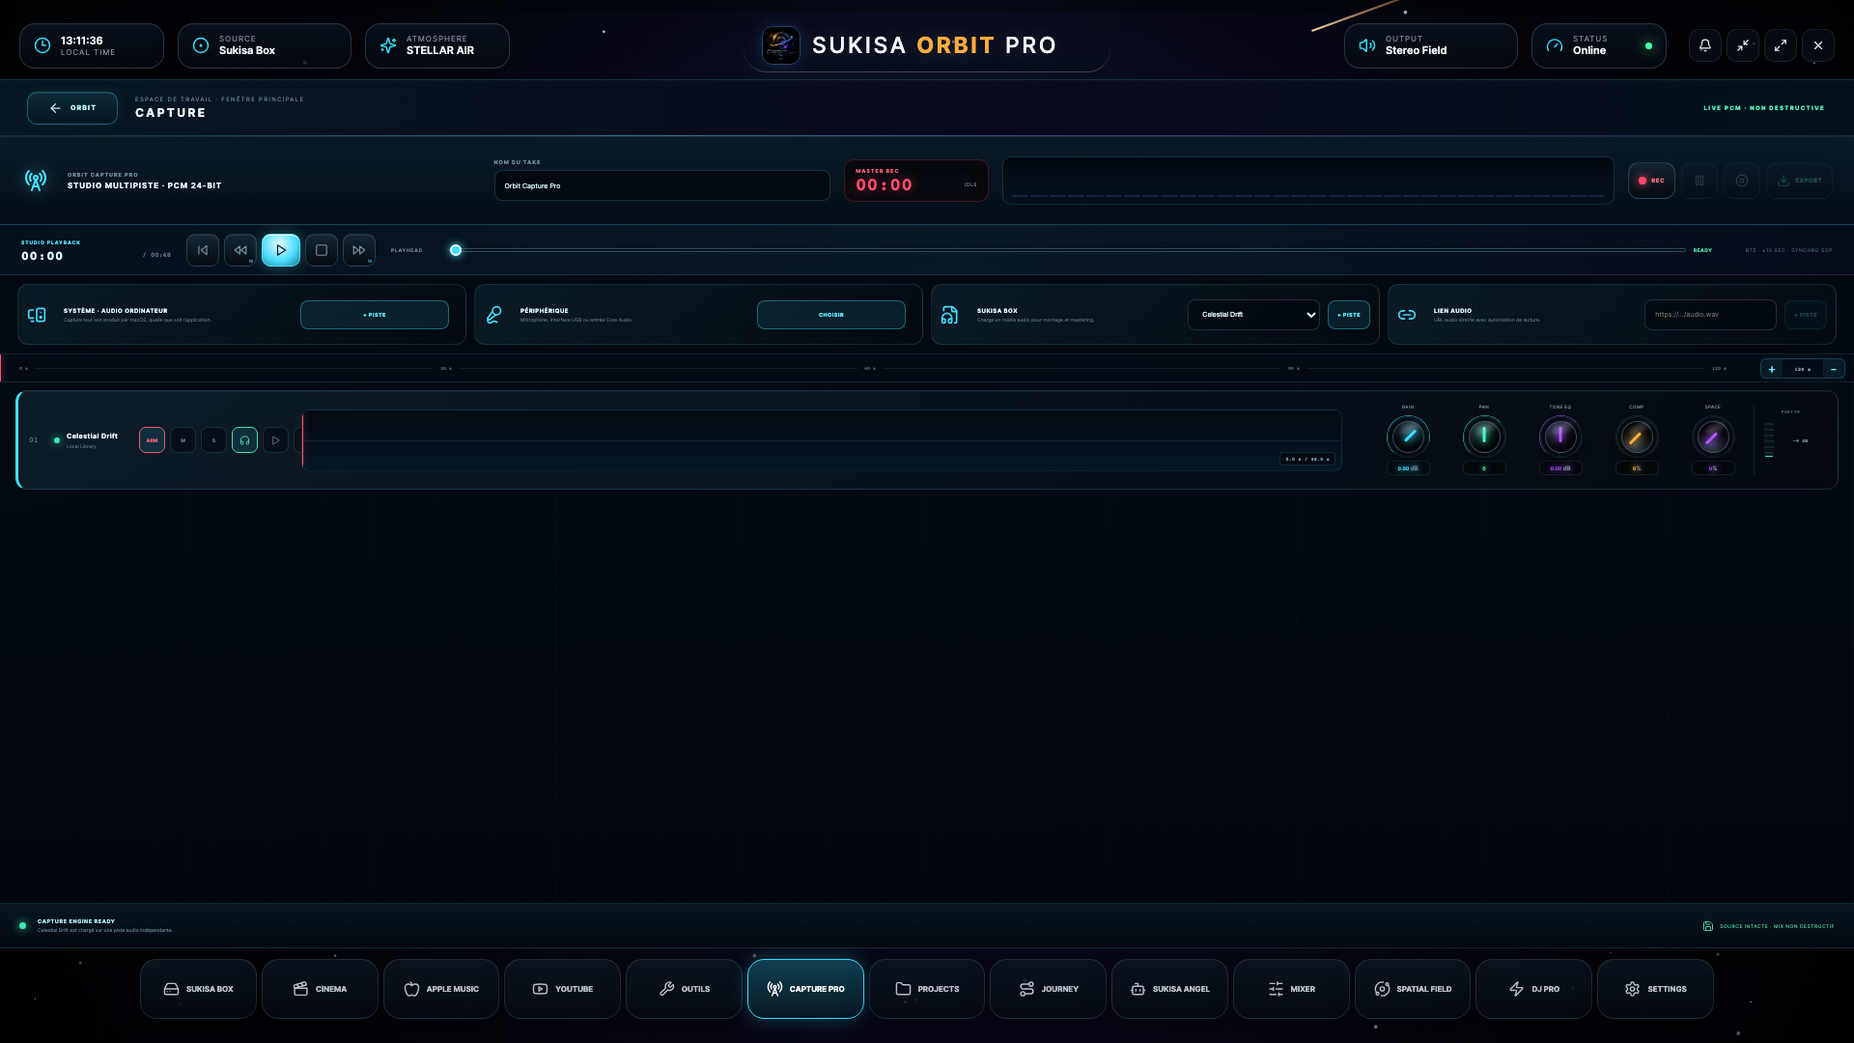Skip playback to the start

tap(203, 250)
